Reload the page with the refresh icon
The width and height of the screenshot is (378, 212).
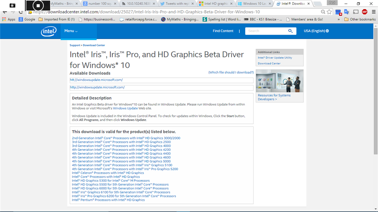coord(21,12)
